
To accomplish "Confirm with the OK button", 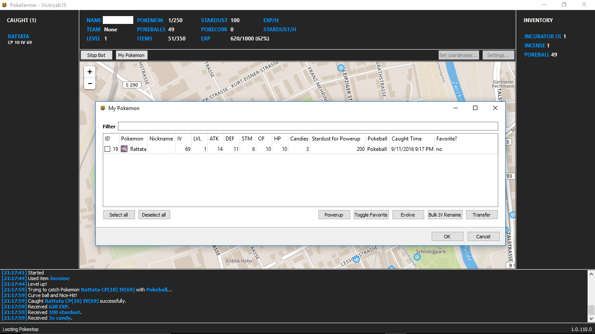I will [x=447, y=237].
